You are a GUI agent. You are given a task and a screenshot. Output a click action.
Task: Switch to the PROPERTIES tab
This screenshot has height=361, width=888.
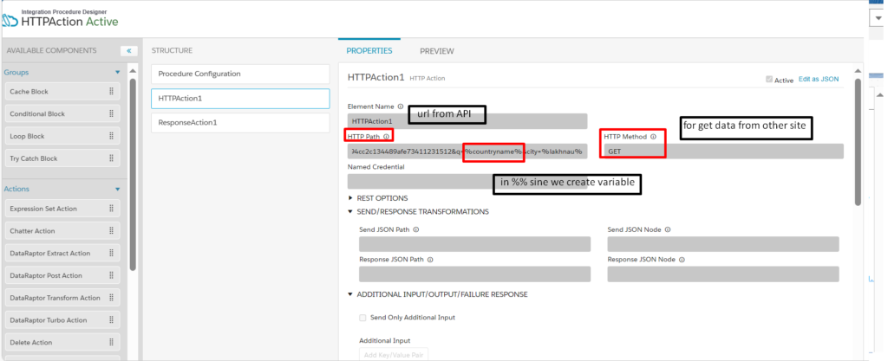pyautogui.click(x=369, y=51)
